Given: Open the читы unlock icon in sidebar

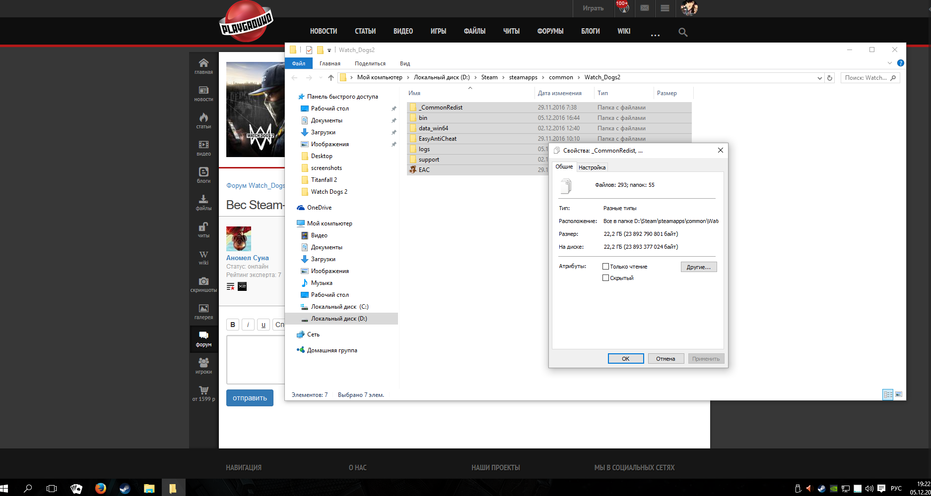Looking at the screenshot, I should 203,230.
